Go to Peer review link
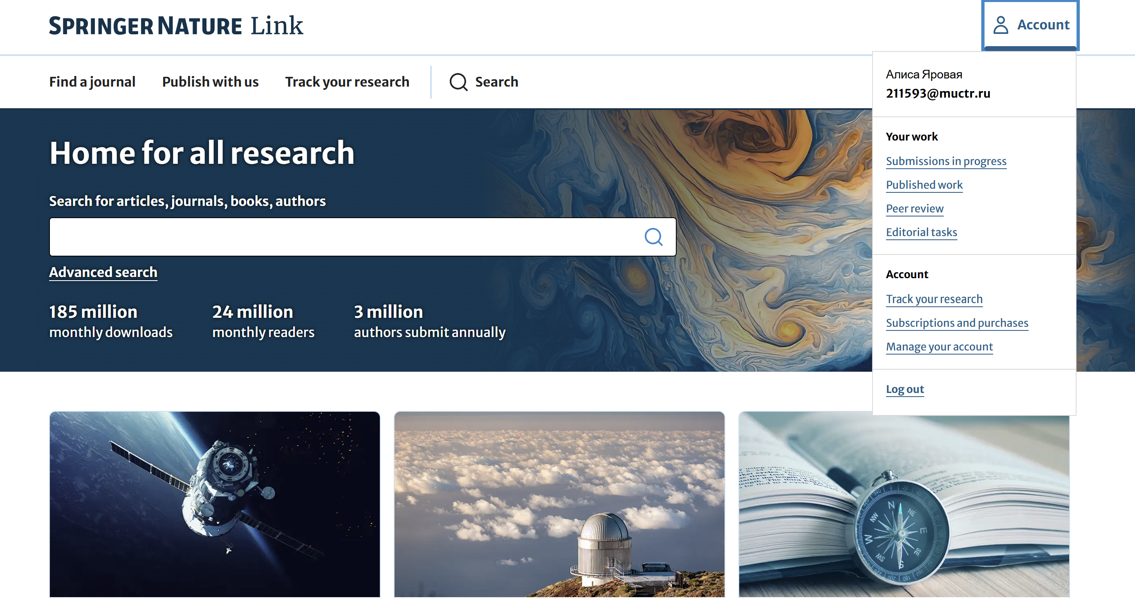 915,209
